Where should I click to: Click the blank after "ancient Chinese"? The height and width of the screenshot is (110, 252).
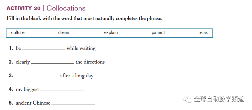(73, 104)
